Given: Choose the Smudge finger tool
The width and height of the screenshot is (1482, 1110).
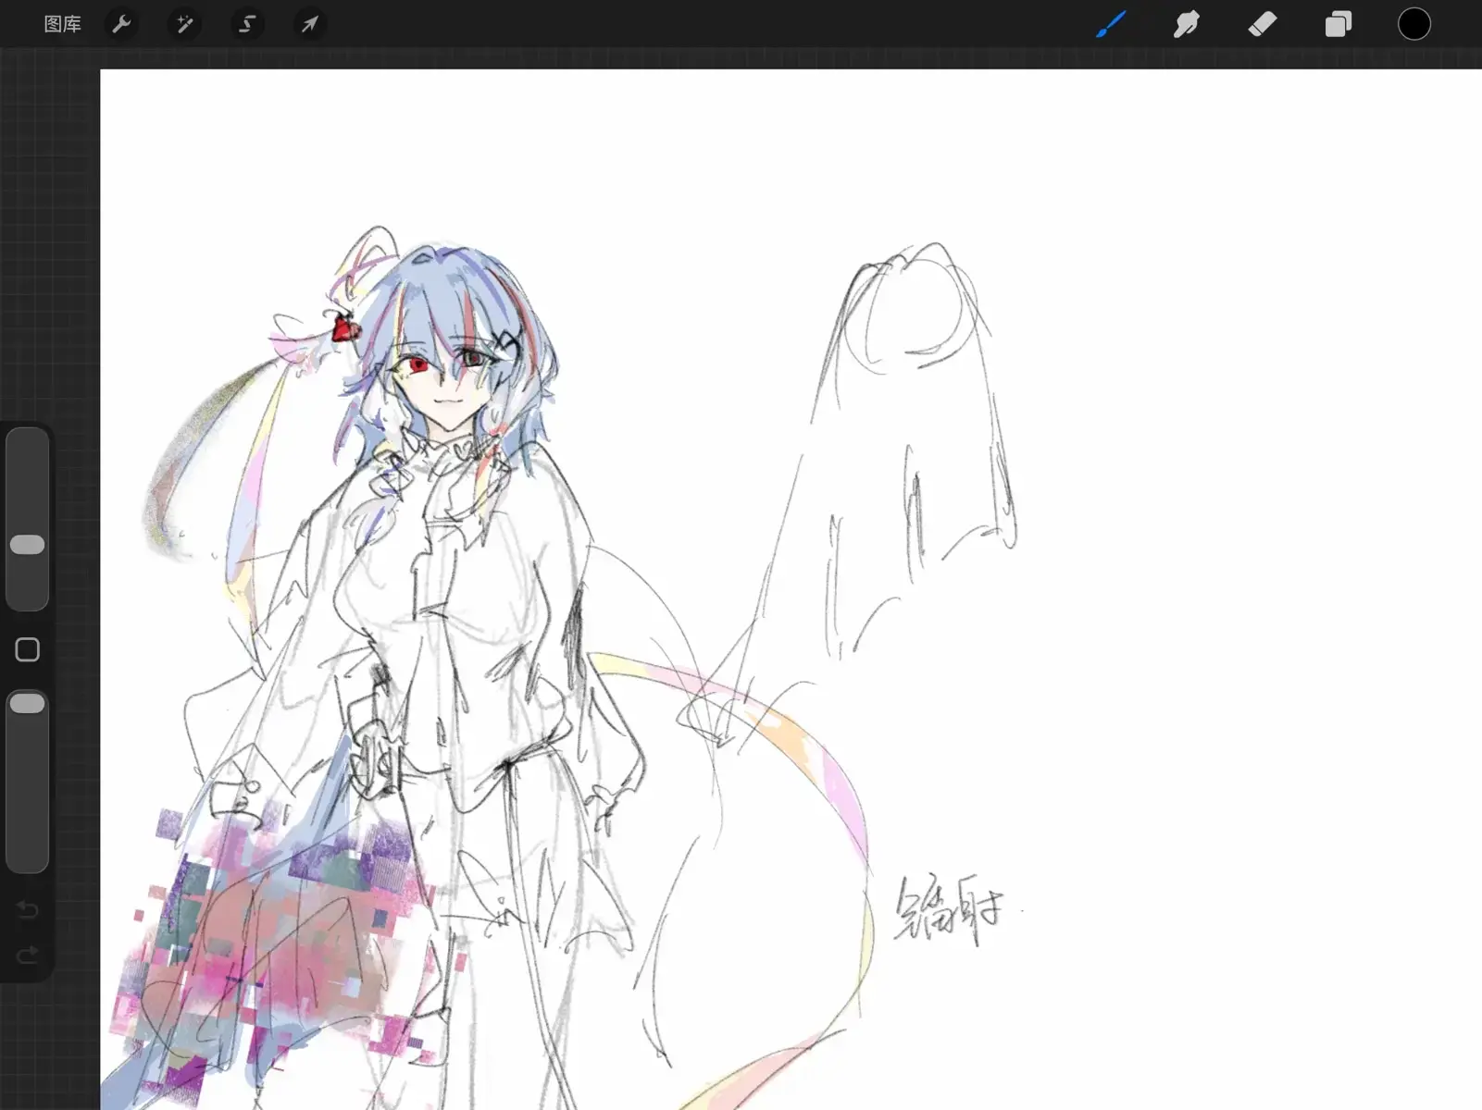Looking at the screenshot, I should tap(1186, 24).
